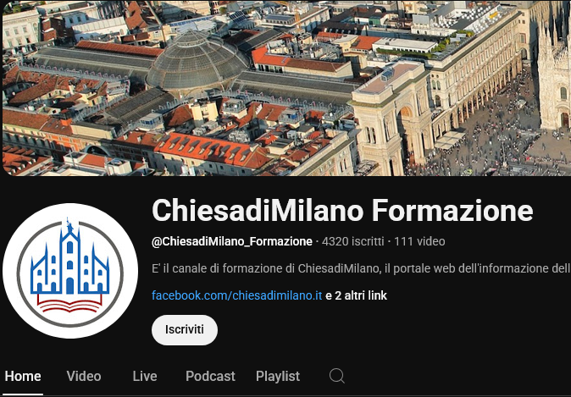Open the Live tab
Viewport: 571px width, 397px height.
(145, 376)
